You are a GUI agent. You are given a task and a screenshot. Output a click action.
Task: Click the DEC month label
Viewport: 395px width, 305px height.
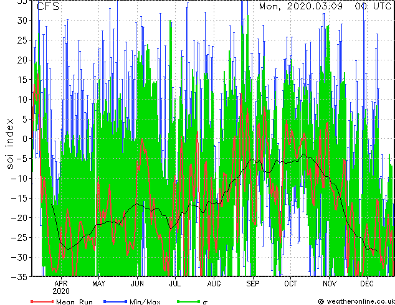click(367, 284)
